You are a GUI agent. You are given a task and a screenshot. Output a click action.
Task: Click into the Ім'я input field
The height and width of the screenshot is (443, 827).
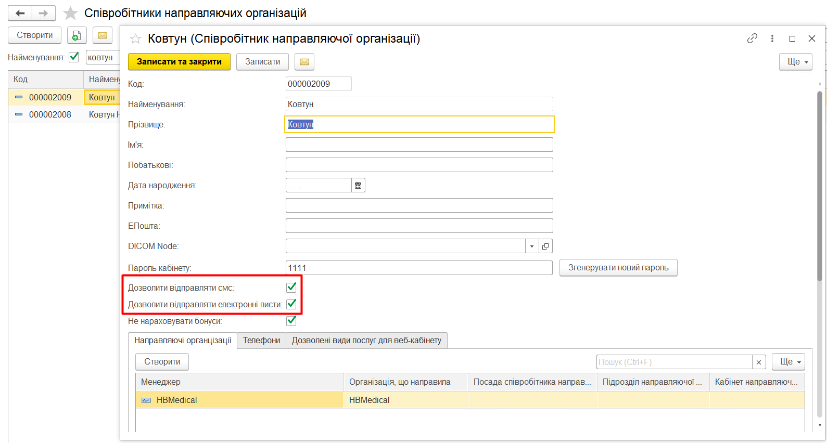tap(419, 145)
